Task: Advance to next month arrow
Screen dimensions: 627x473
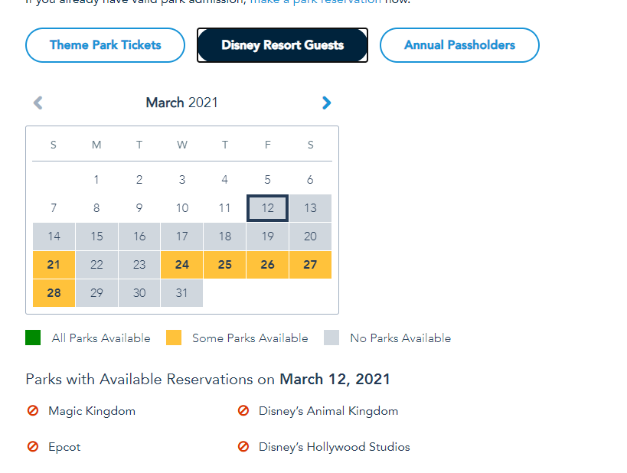Action: point(327,103)
